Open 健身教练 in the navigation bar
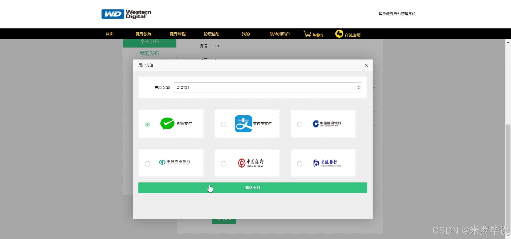Viewport: 511px width, 239px height. coord(143,34)
